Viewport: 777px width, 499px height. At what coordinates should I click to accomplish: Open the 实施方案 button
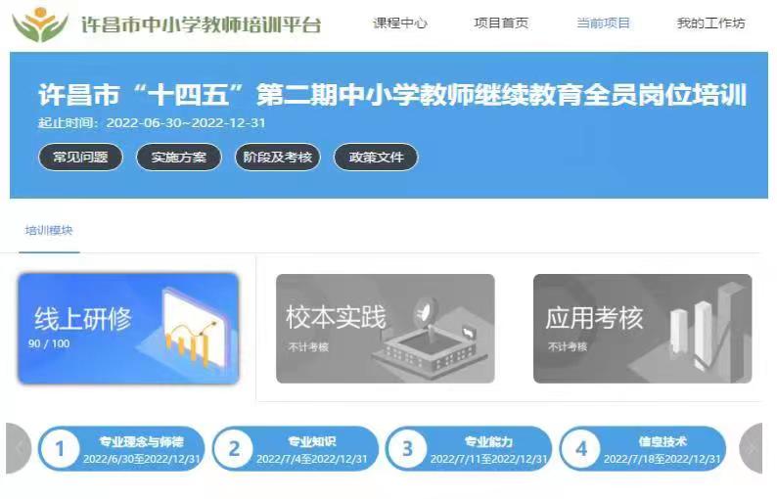(x=179, y=158)
